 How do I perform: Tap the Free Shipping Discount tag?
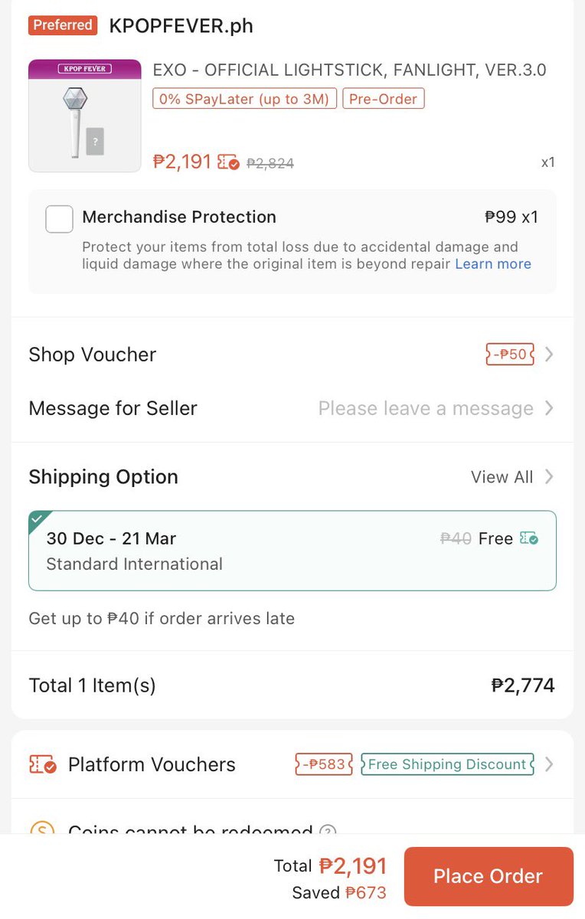pyautogui.click(x=447, y=764)
